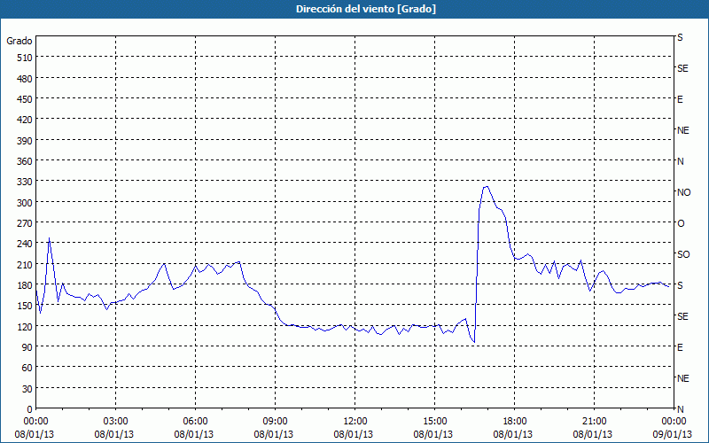Click the 30 y-axis value
Viewport: 709px width, 443px height.
(27, 389)
